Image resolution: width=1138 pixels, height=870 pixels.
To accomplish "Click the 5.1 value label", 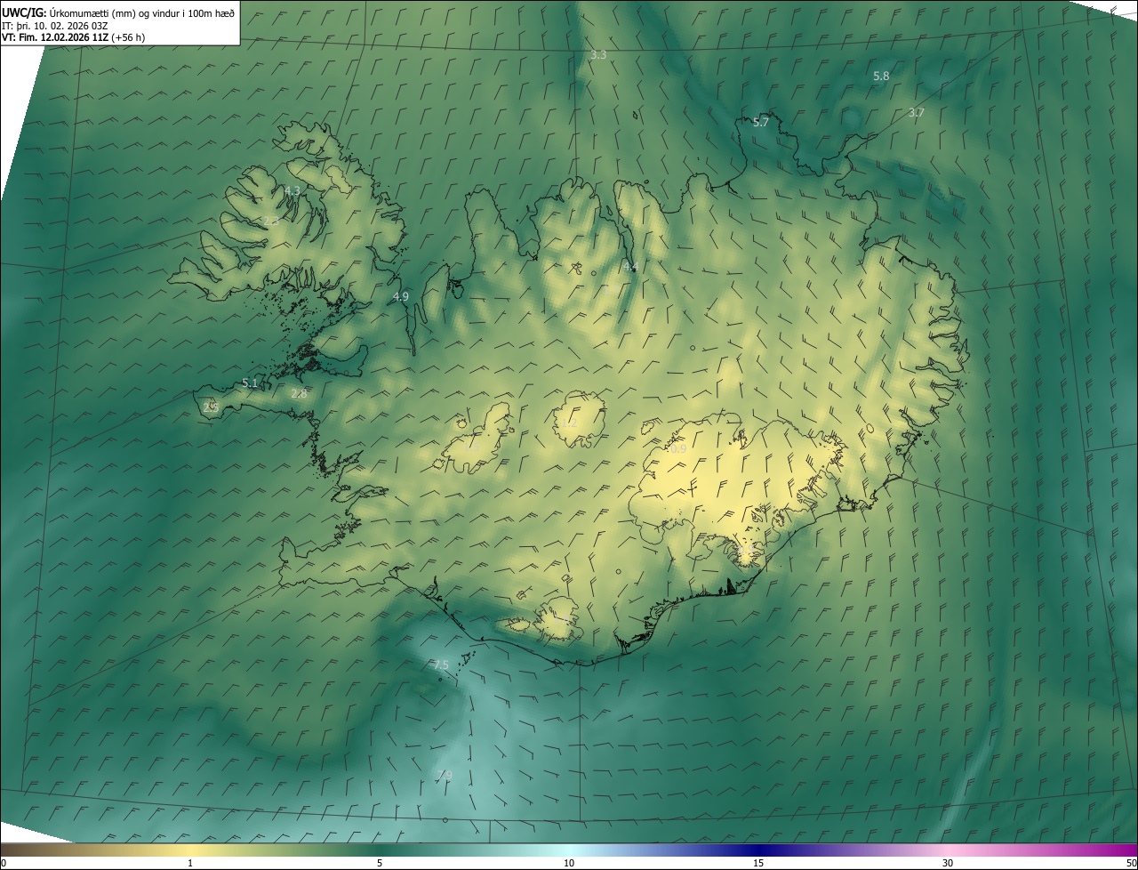I will point(250,383).
